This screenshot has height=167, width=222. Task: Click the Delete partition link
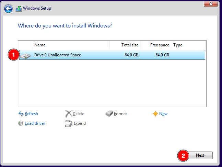pyautogui.click(x=78, y=114)
